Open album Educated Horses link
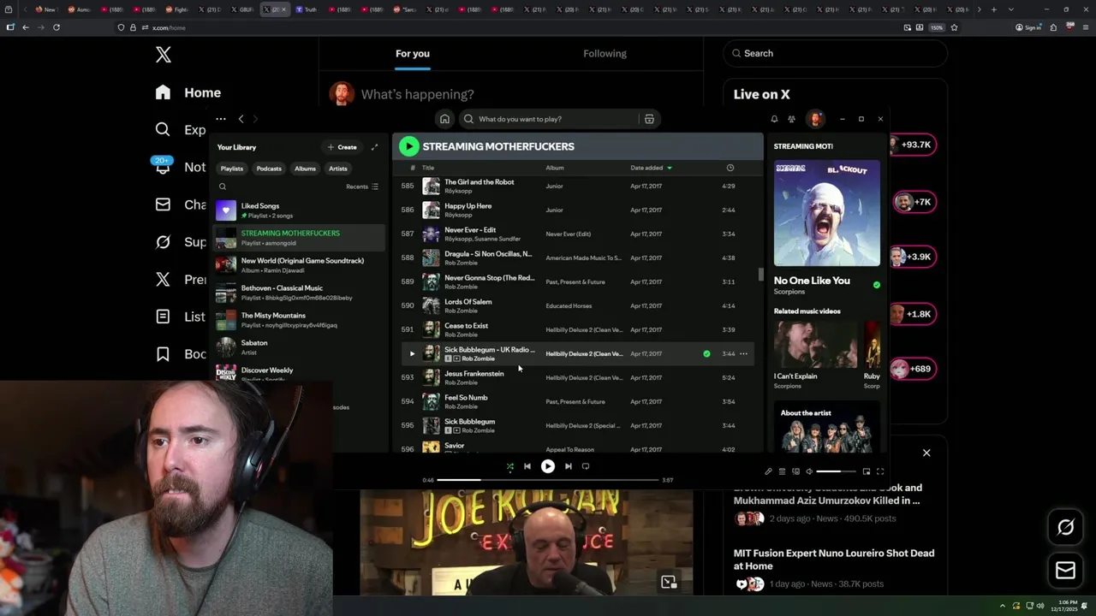 tap(569, 305)
